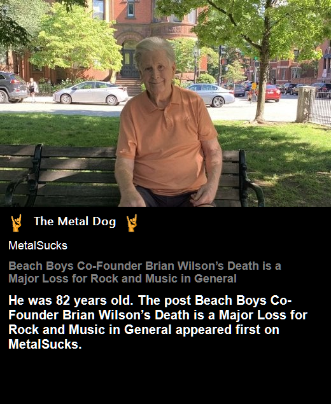This screenshot has width=331, height=404.
Task: Click the final 'MetalSucks.' word in the summary
Action: coord(45,344)
